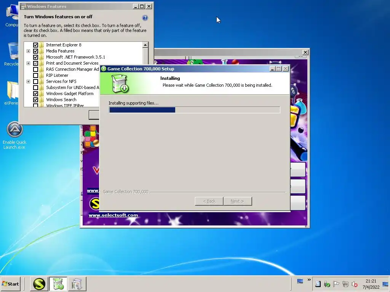Uncheck Internet Explorer 8 checkbox
The width and height of the screenshot is (390, 292).
[35, 45]
